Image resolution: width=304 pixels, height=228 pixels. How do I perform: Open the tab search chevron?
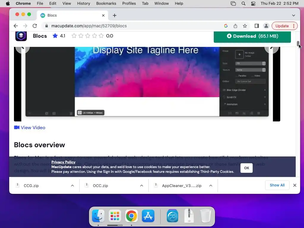point(294,15)
